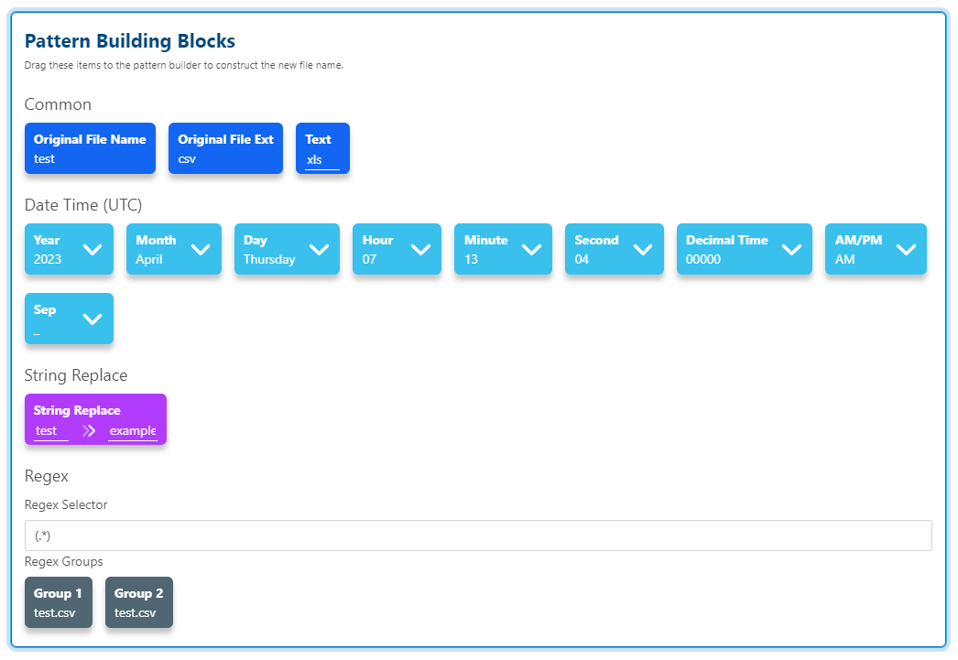Select the Group 1 regex block
This screenshot has width=958, height=660.
(x=59, y=602)
